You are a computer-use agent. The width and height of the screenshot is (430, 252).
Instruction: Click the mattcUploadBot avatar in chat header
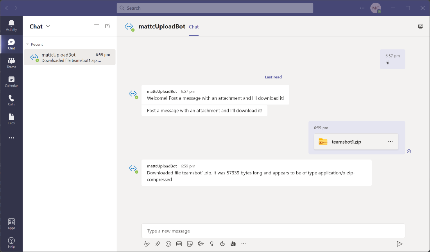(x=129, y=27)
